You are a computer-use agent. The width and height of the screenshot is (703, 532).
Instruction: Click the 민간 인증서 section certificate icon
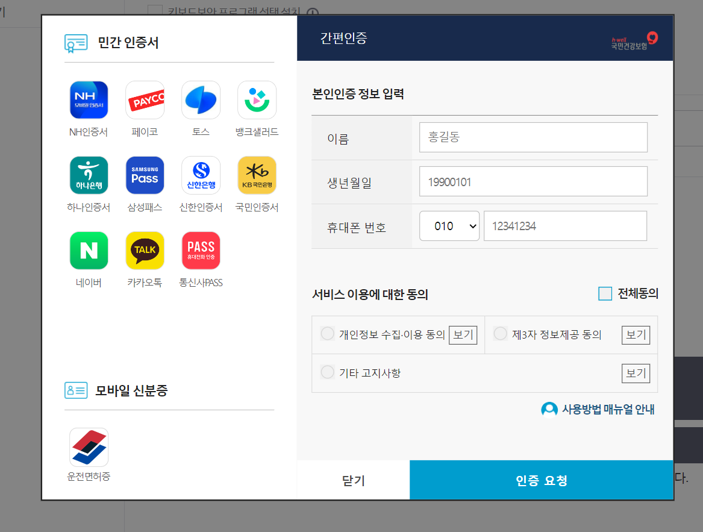pos(76,43)
